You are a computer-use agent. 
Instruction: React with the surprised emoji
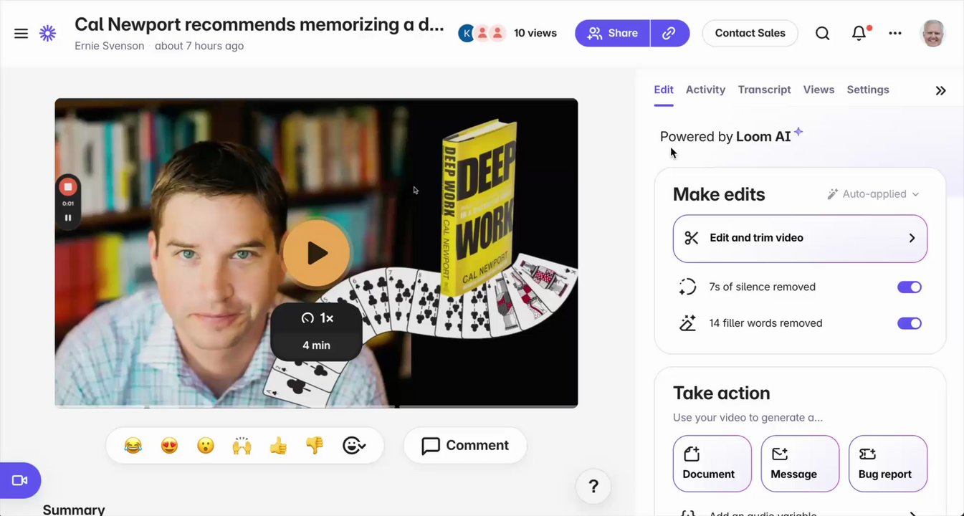pyautogui.click(x=206, y=445)
